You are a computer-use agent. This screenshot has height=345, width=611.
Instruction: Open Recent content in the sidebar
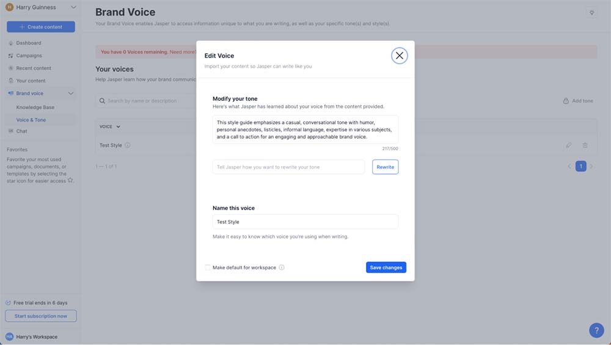tap(34, 68)
